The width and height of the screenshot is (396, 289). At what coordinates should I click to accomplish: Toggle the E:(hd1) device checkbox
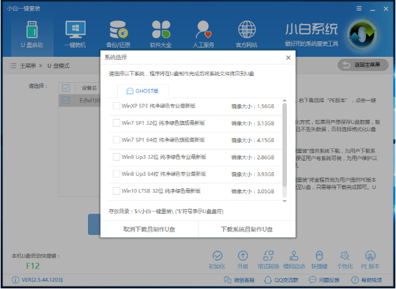pos(66,100)
